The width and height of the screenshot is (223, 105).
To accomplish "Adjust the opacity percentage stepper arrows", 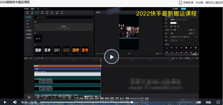I will [194, 30].
